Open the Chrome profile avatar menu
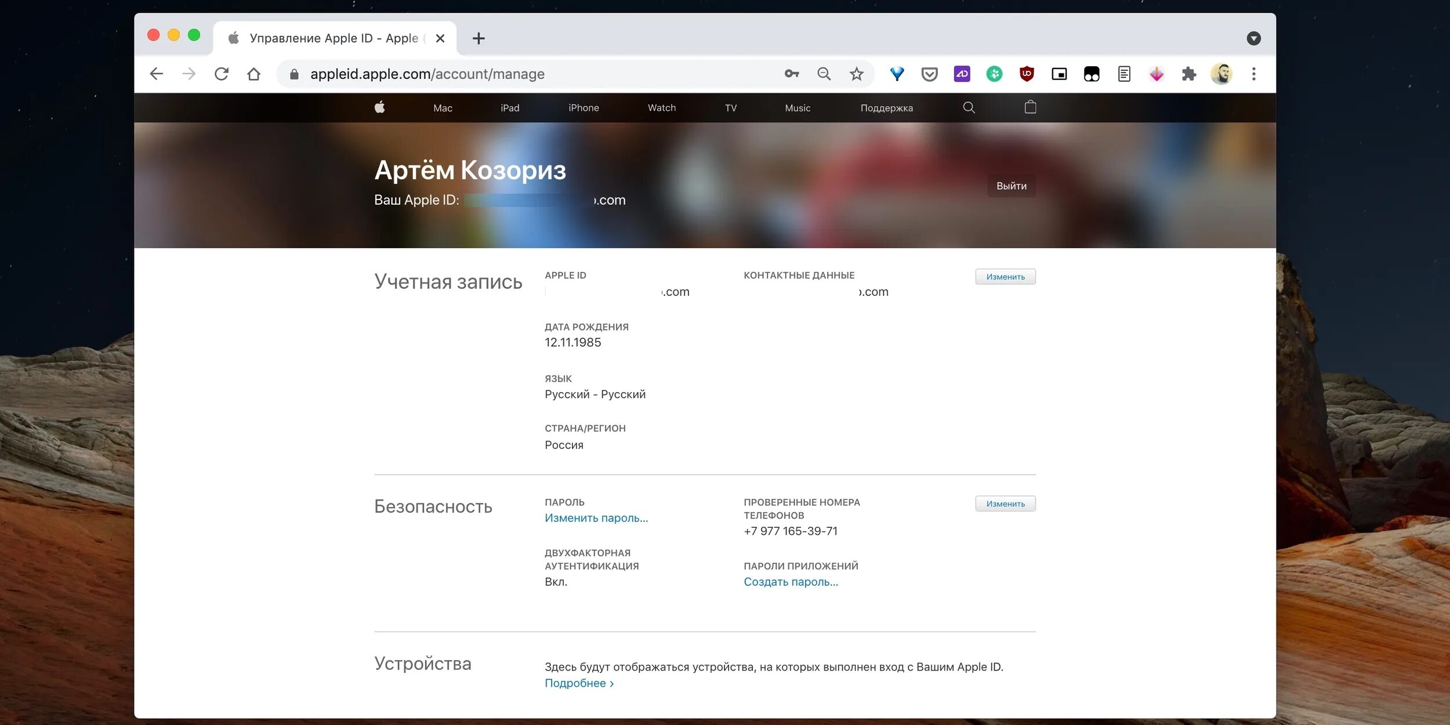This screenshot has width=1450, height=725. point(1221,74)
